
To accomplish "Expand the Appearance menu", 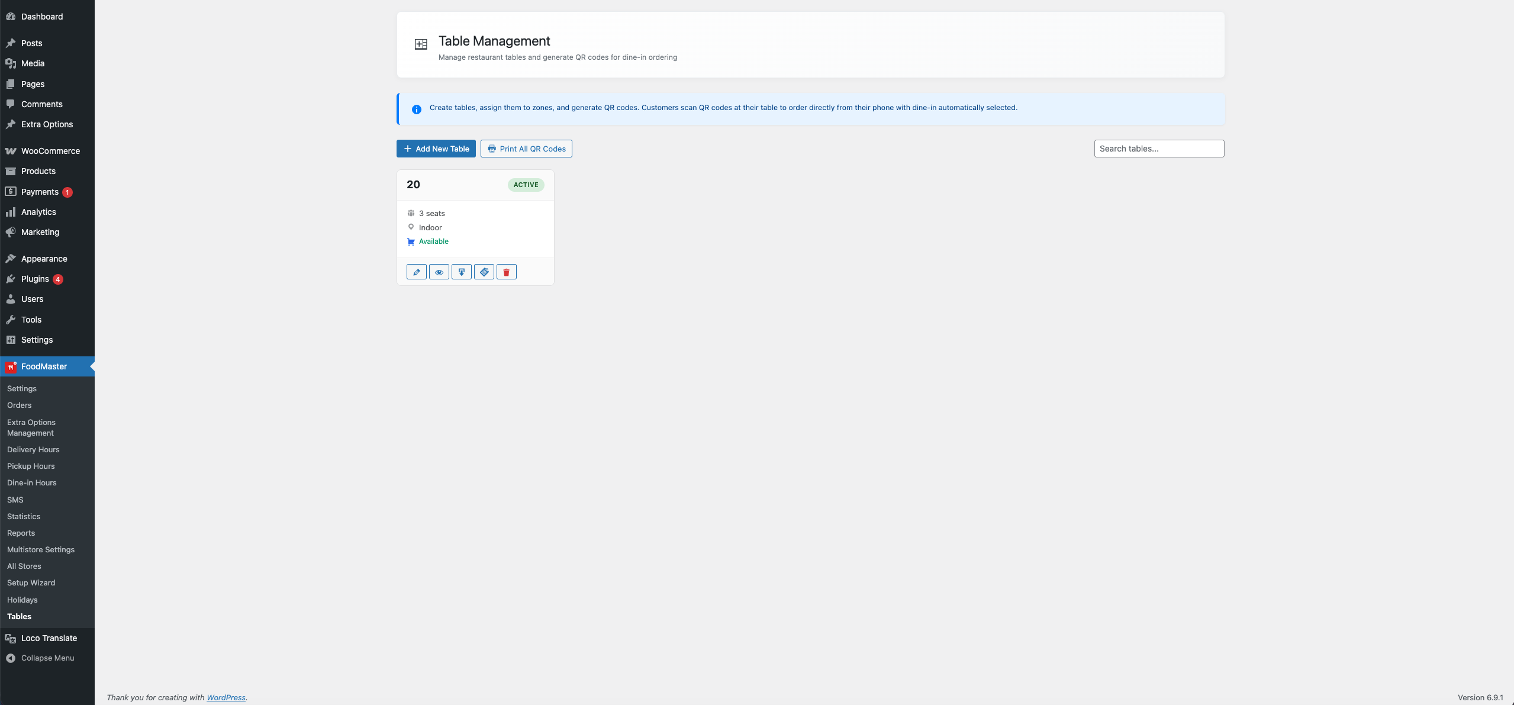I will tap(43, 259).
